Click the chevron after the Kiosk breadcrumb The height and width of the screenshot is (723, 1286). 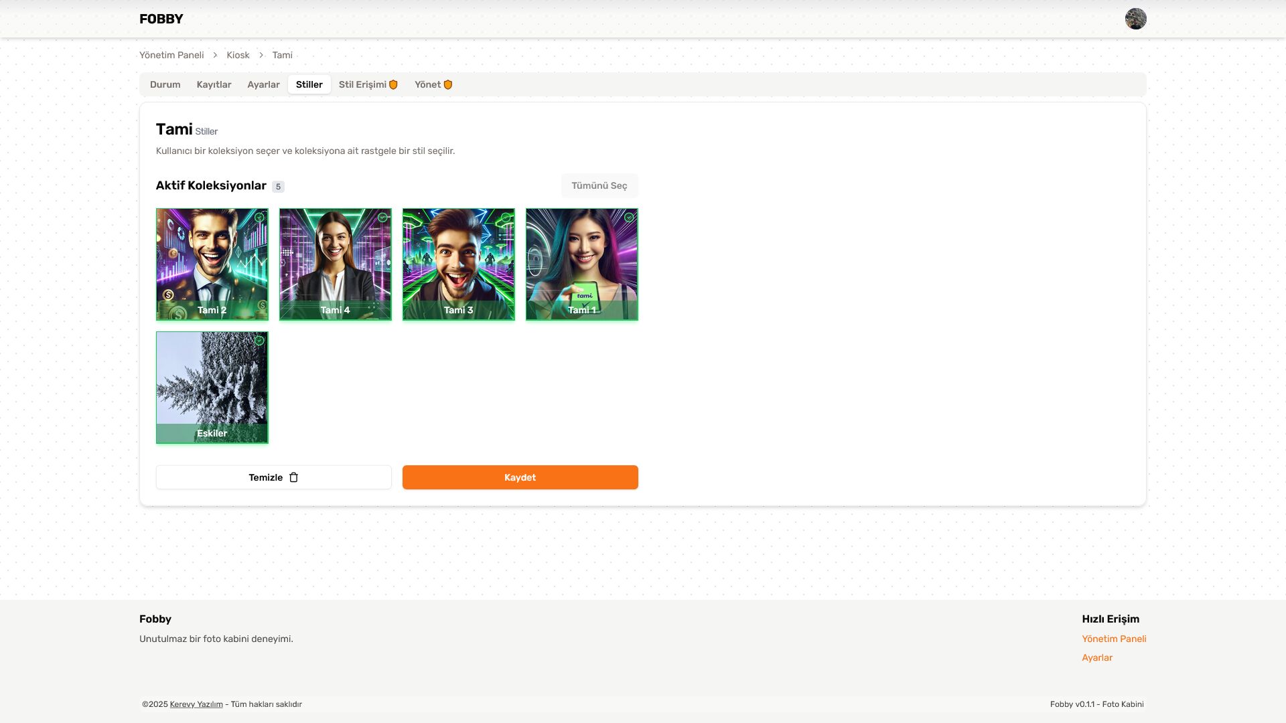point(261,55)
